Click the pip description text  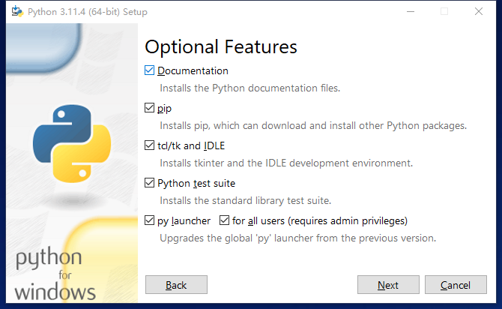[313, 125]
